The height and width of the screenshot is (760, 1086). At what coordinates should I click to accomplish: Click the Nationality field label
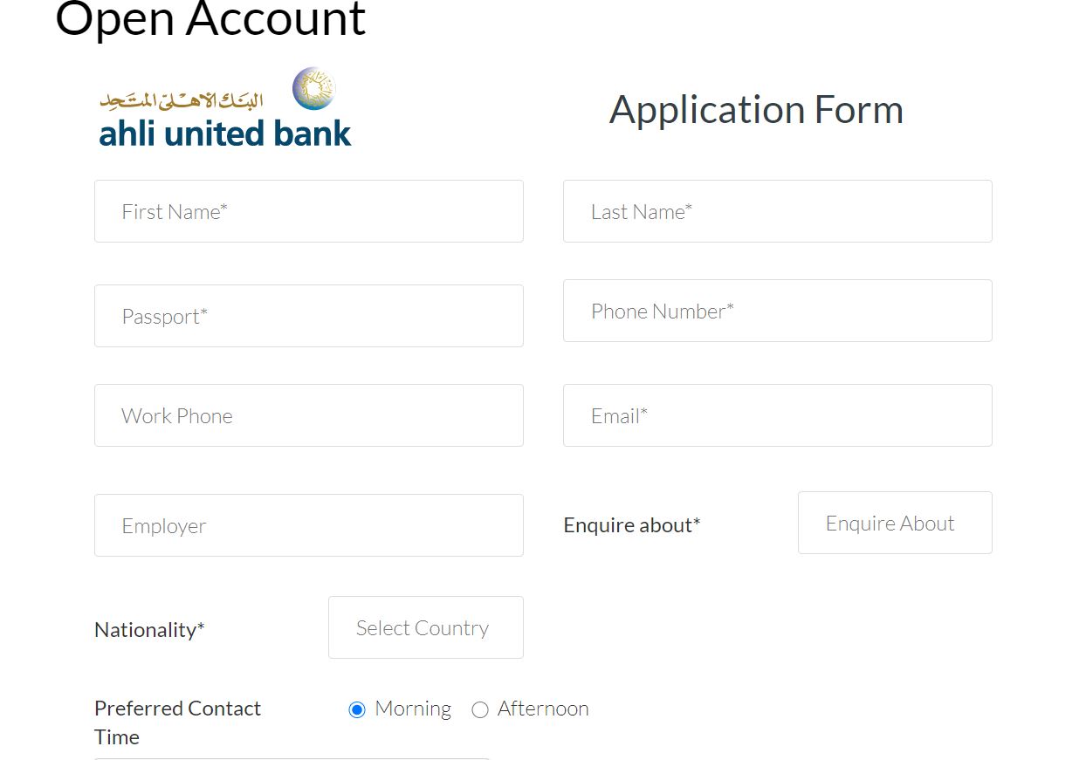[149, 629]
